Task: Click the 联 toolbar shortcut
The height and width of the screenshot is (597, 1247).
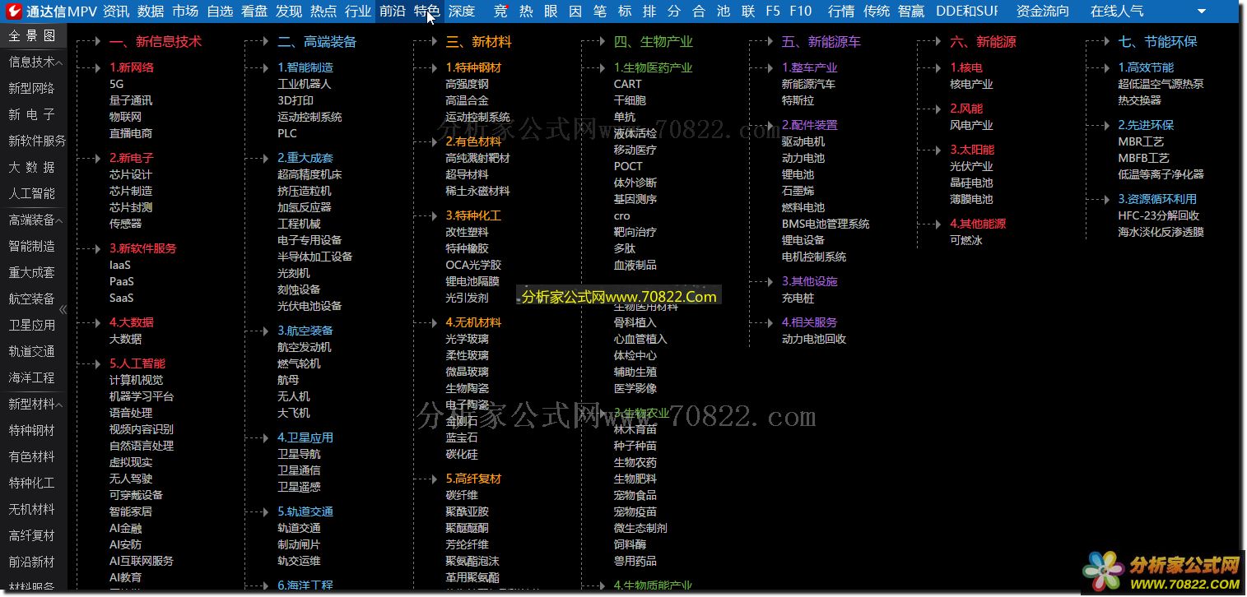Action: 748,12
